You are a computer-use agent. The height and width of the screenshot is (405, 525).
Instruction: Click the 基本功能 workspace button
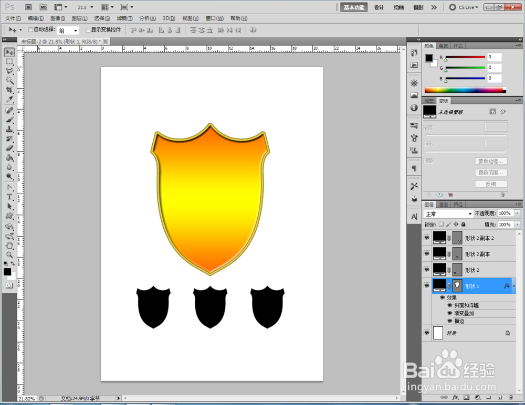[353, 7]
